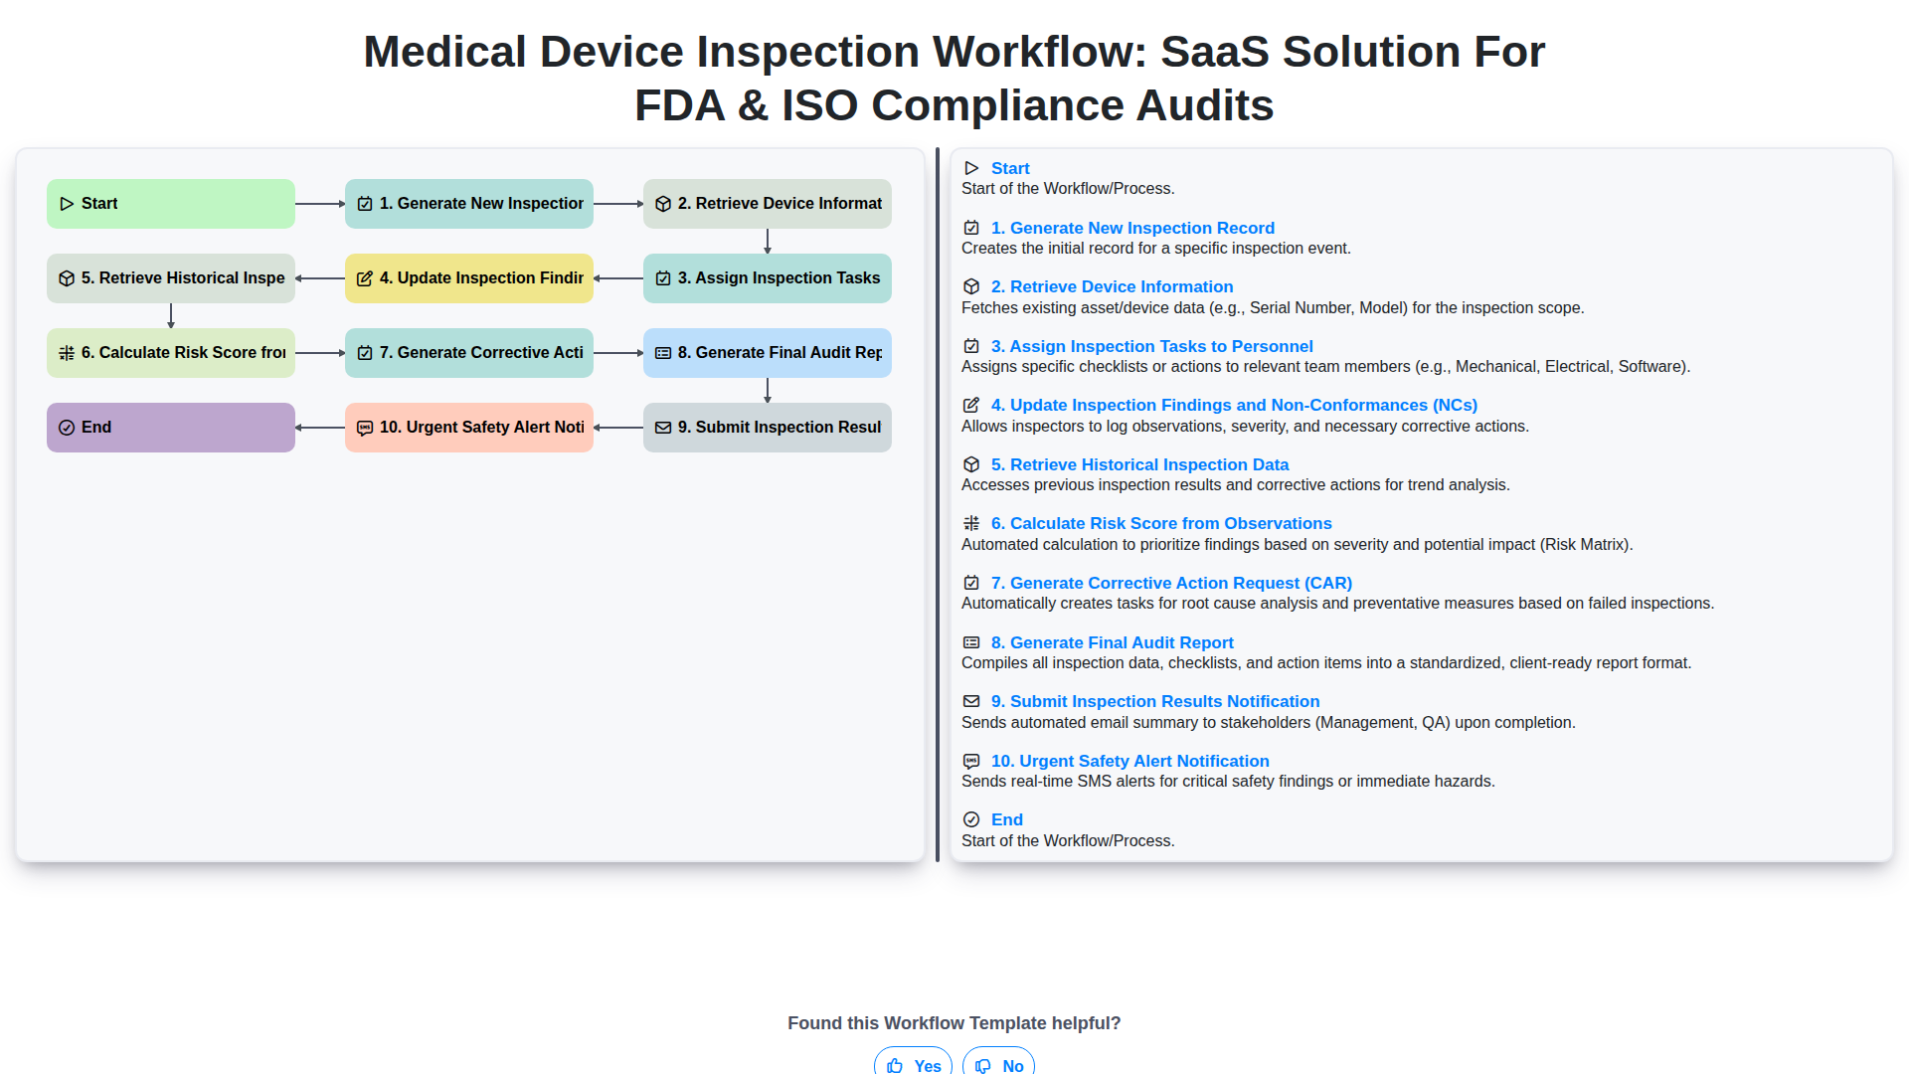Select the green Start node in the diagram
1909x1074 pixels.
[x=171, y=204]
